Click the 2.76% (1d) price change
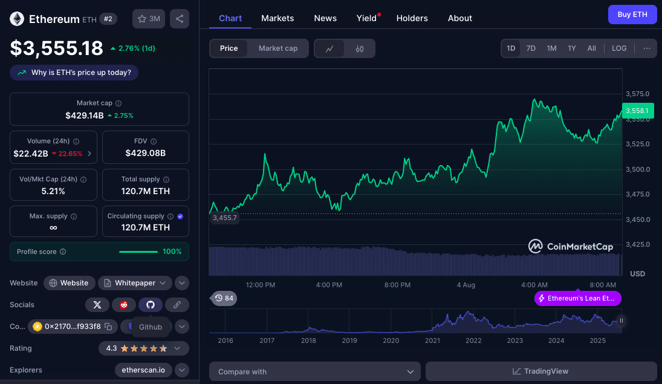662x384 pixels. pos(132,48)
